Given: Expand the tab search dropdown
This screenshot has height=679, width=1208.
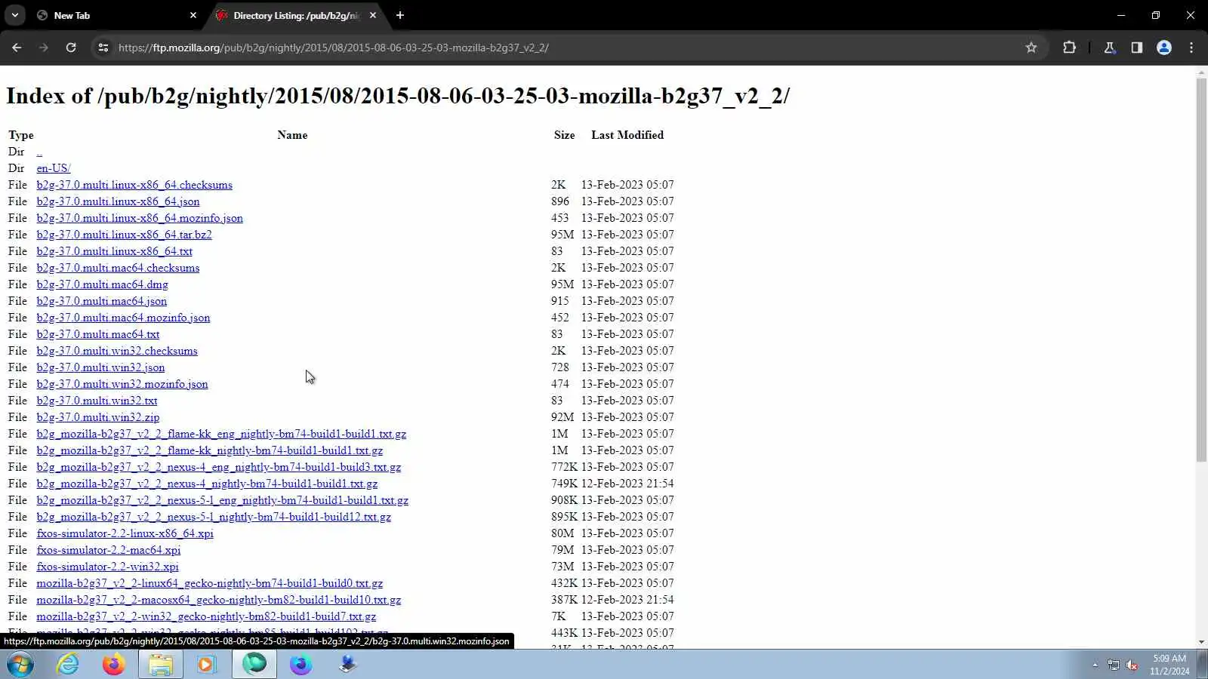Looking at the screenshot, I should (15, 15).
